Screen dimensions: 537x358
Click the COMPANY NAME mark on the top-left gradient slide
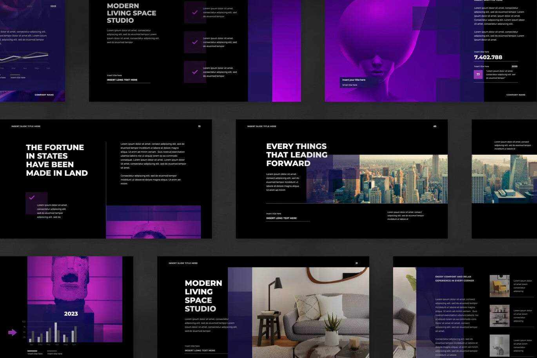coord(44,94)
